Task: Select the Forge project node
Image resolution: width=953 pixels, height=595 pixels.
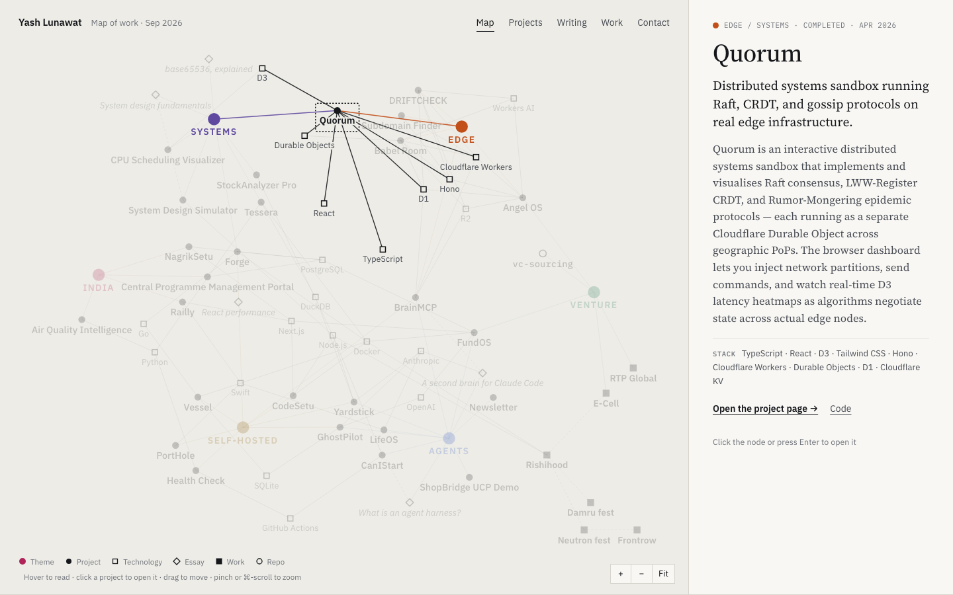Action: pyautogui.click(x=237, y=252)
